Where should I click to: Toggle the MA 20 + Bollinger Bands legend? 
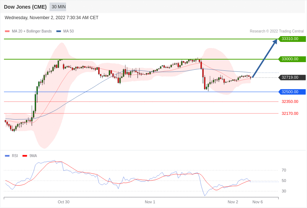[28, 31]
